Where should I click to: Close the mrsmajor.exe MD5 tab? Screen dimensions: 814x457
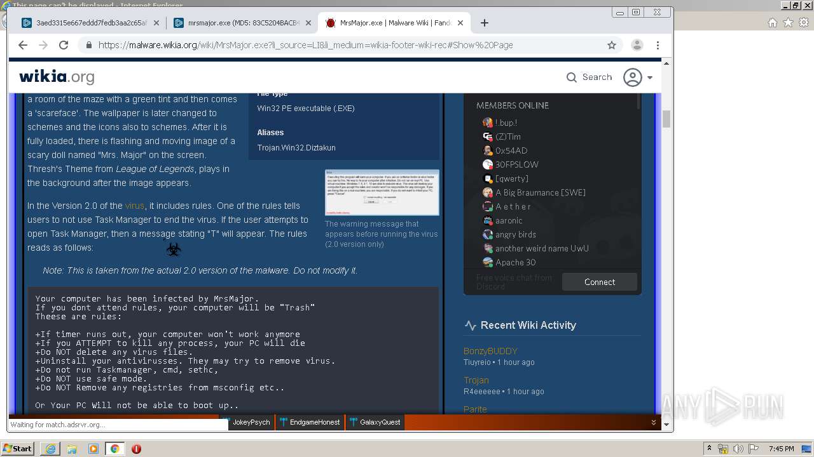coord(308,23)
